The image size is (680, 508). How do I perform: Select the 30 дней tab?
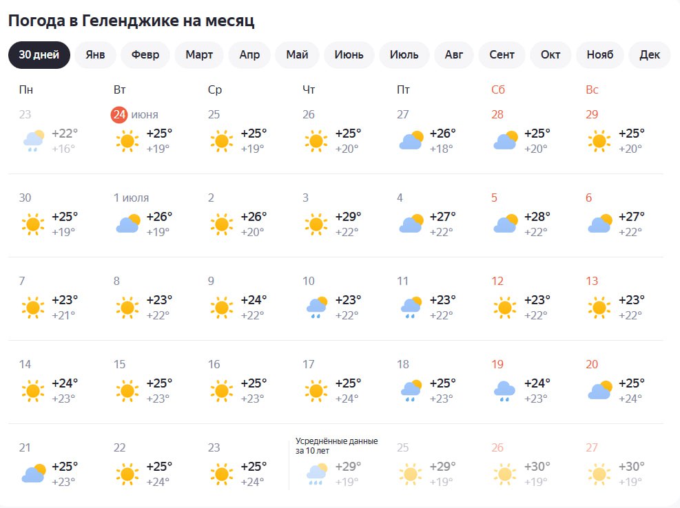click(39, 54)
